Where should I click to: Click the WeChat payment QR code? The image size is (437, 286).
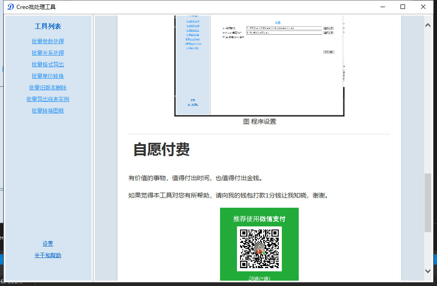tap(259, 249)
